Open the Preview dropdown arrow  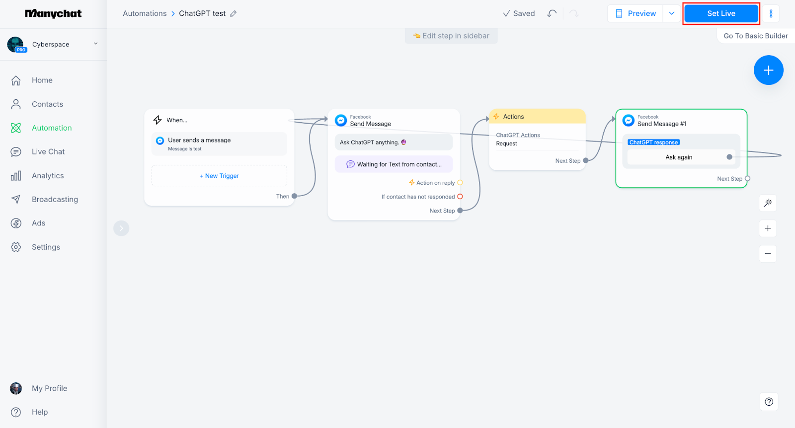(672, 13)
